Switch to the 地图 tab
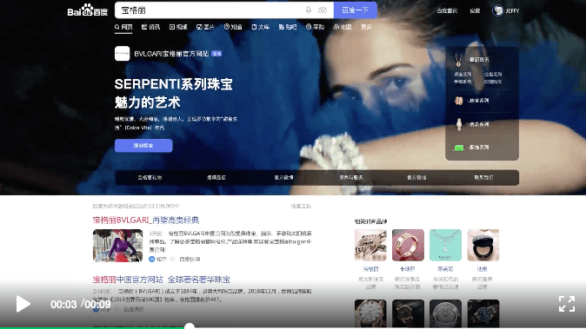 click(x=343, y=27)
